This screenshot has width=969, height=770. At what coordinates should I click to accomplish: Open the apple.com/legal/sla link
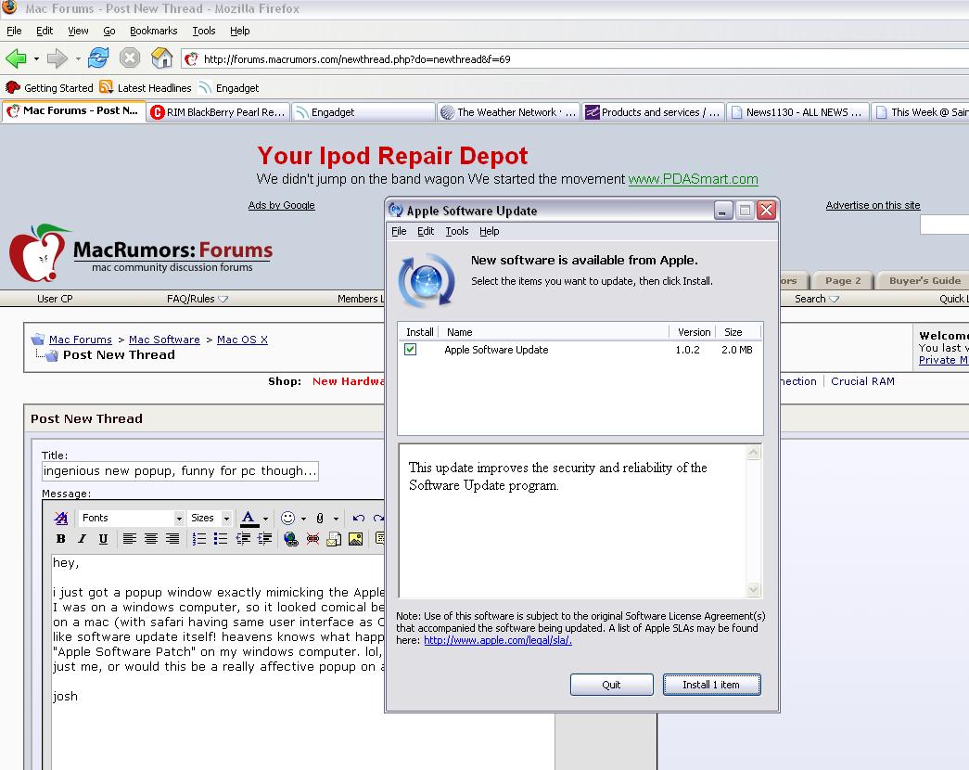pyautogui.click(x=497, y=640)
